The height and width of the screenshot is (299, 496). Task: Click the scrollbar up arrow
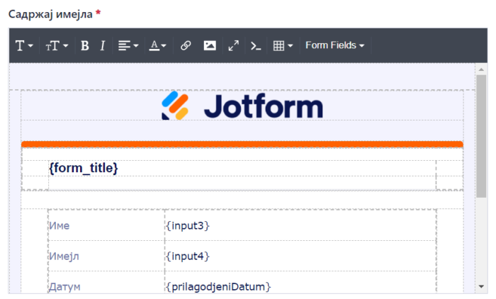[481, 69]
